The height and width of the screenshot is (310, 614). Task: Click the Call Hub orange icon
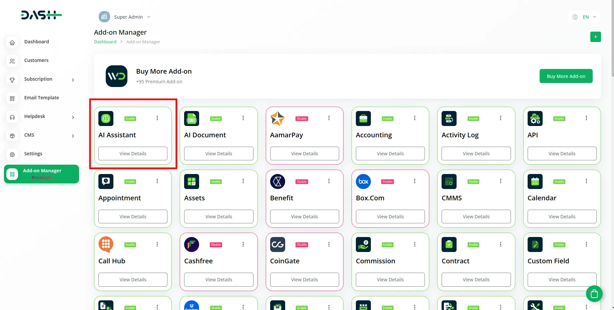(x=106, y=244)
